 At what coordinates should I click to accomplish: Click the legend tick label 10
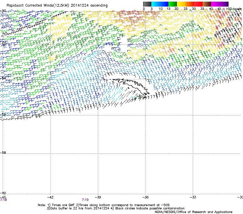point(161,9)
